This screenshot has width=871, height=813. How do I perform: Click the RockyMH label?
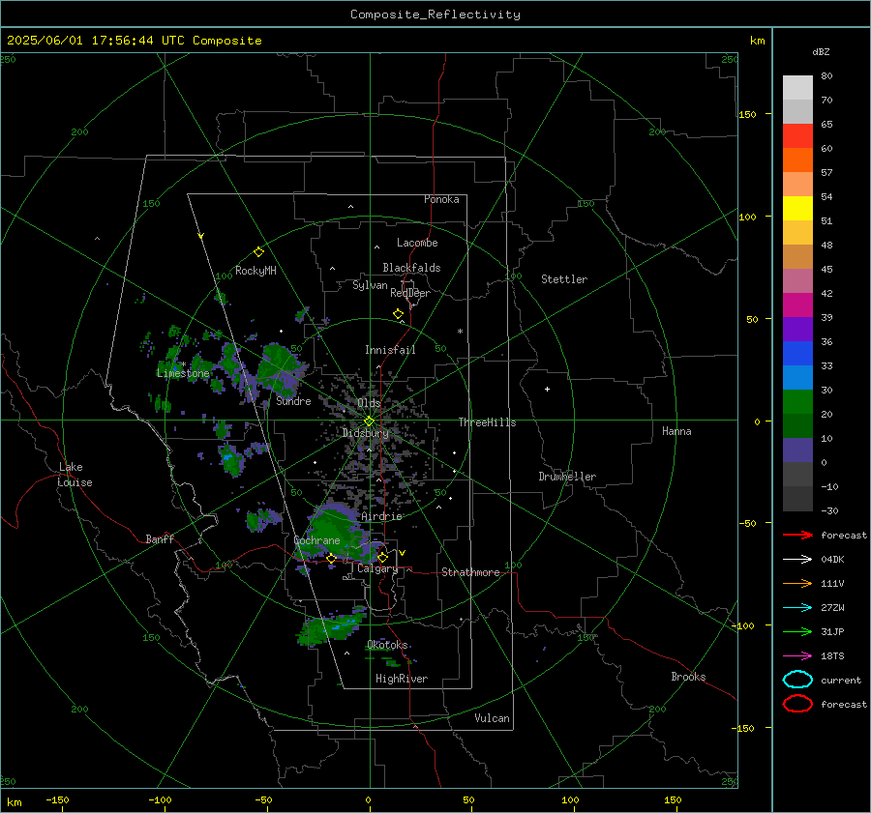point(255,271)
